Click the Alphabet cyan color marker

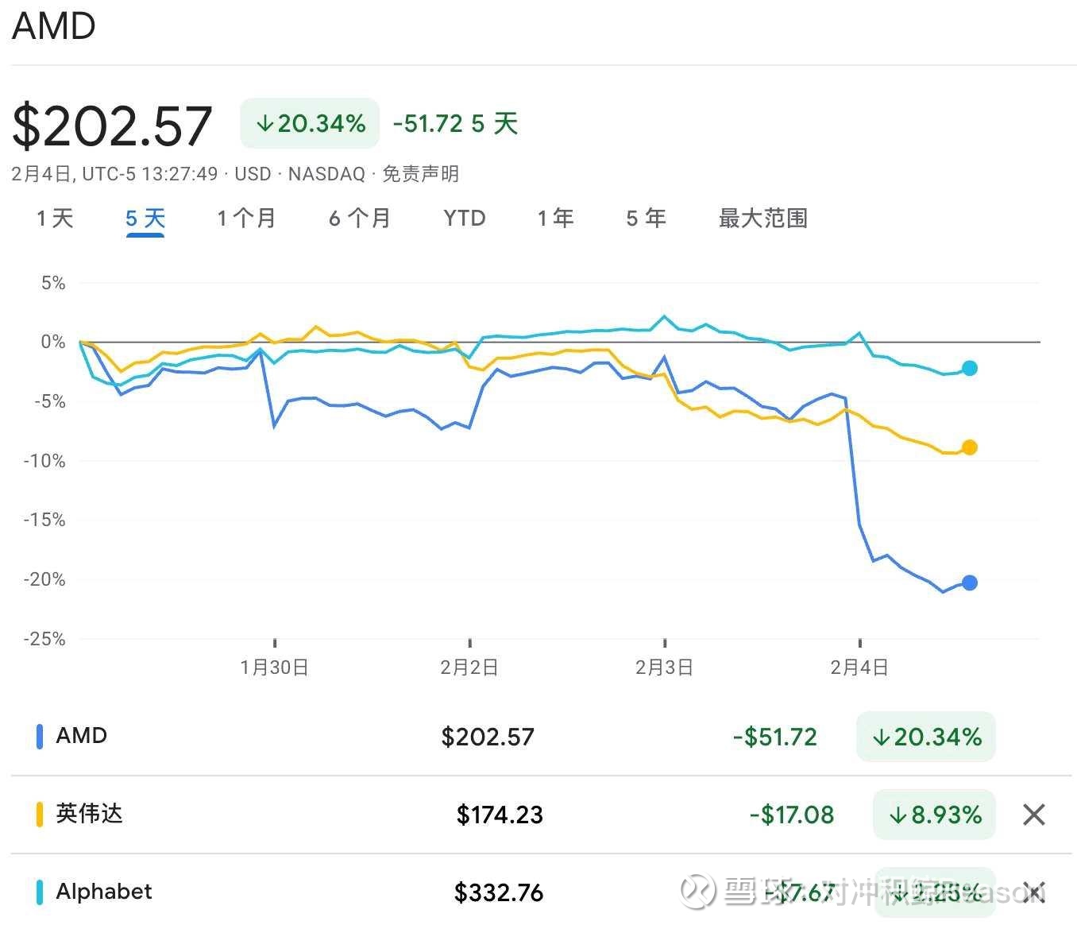pyautogui.click(x=39, y=892)
